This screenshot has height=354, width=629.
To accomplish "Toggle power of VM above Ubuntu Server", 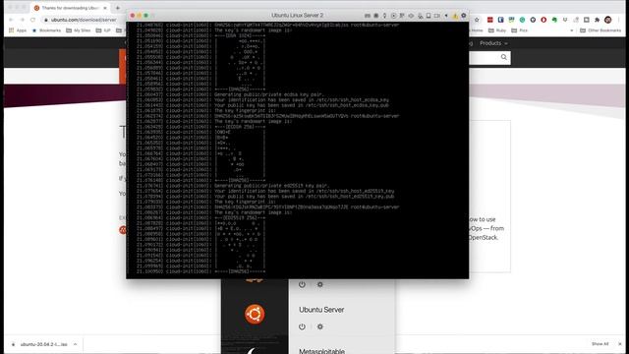I will 302,284.
